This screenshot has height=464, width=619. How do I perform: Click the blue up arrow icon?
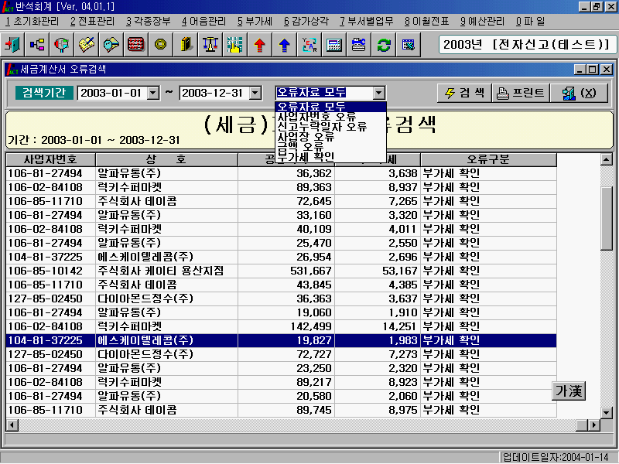tap(284, 45)
